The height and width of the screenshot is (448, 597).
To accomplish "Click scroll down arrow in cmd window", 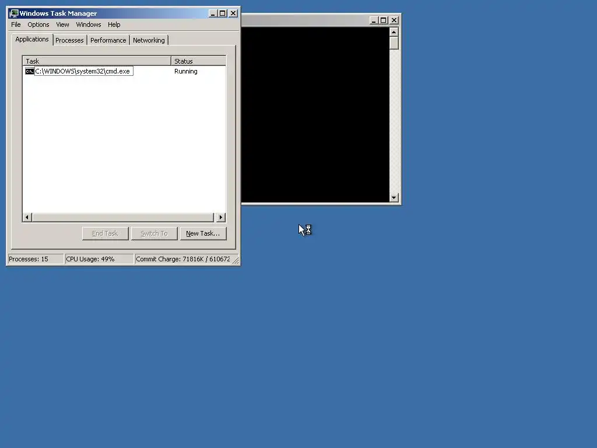I will coord(394,197).
